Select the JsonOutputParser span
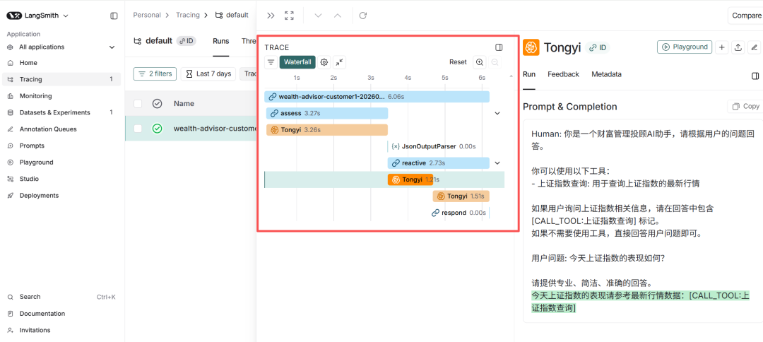763x342 pixels. coord(433,146)
